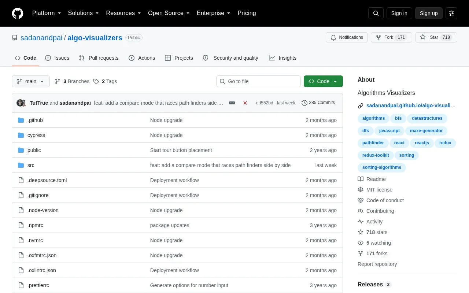Click the Contributing people icon
The height and width of the screenshot is (293, 469).
coord(361,211)
